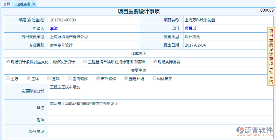Toggle the 现场实际需要 checkbox
The image size is (276, 140).
(x=155, y=62)
